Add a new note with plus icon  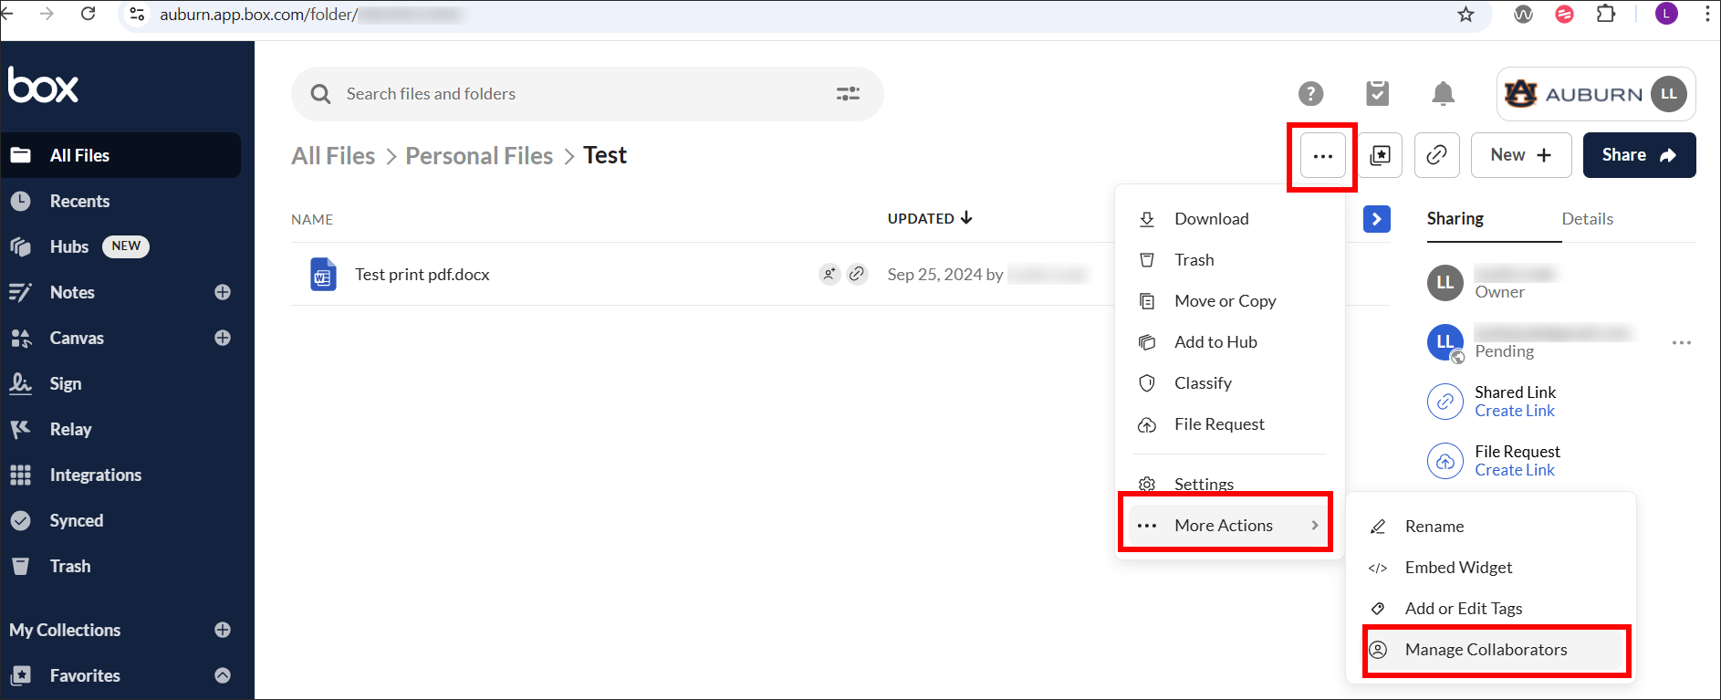222,292
